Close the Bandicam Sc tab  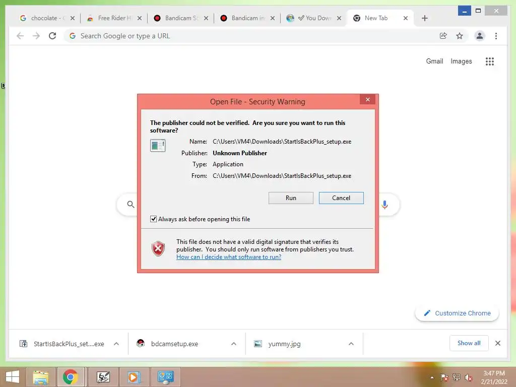click(206, 18)
